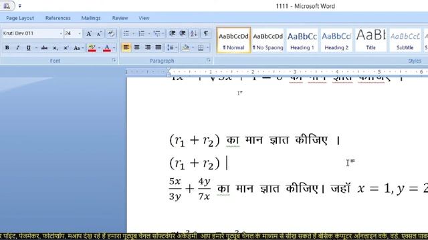Image resolution: width=428 pixels, height=240 pixels.
Task: Click the font size 24 field
Action: point(71,33)
